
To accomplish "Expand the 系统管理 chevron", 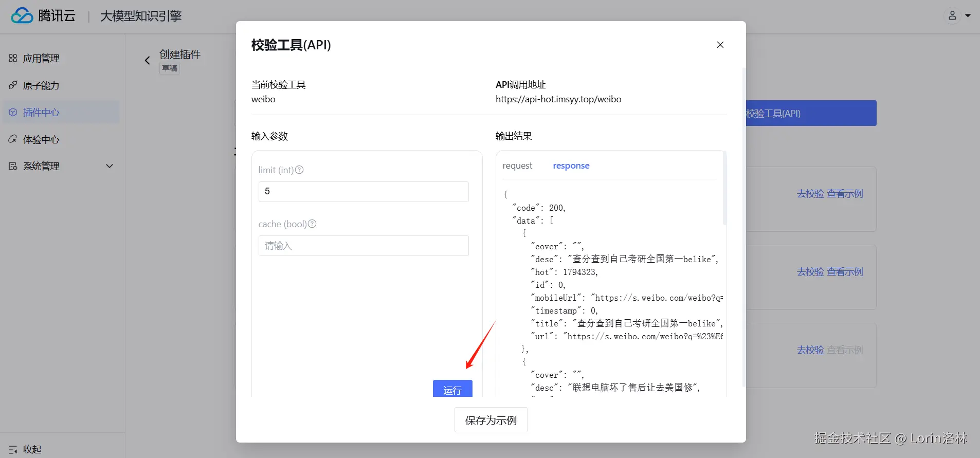I will pyautogui.click(x=110, y=166).
